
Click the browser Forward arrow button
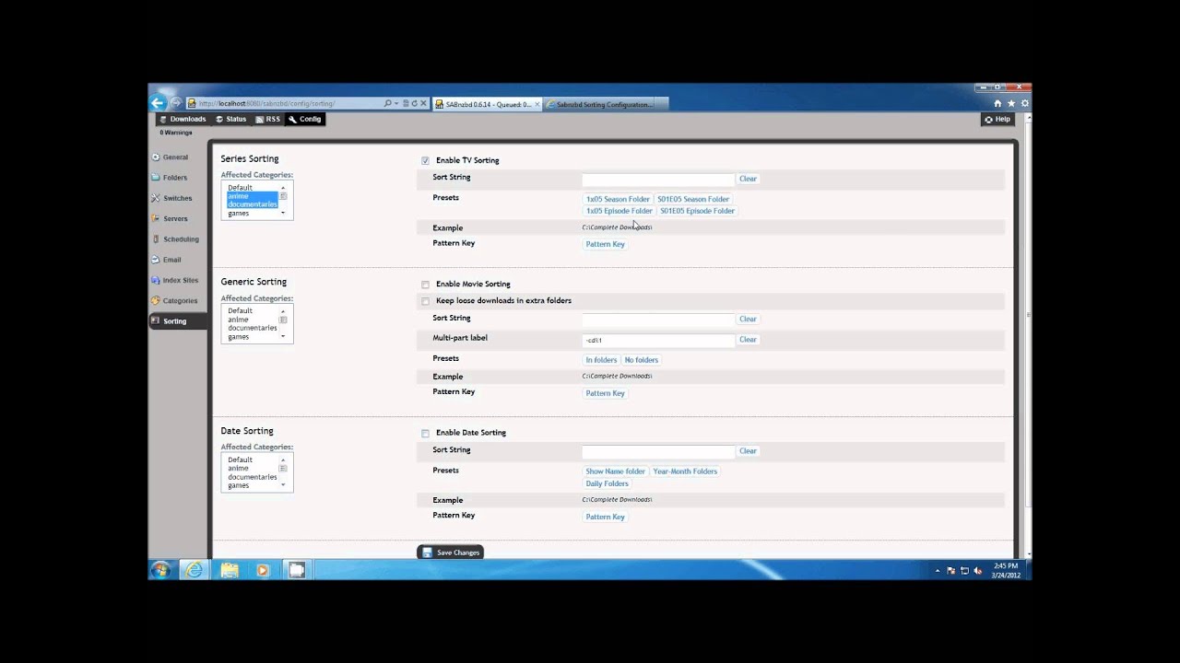175,103
